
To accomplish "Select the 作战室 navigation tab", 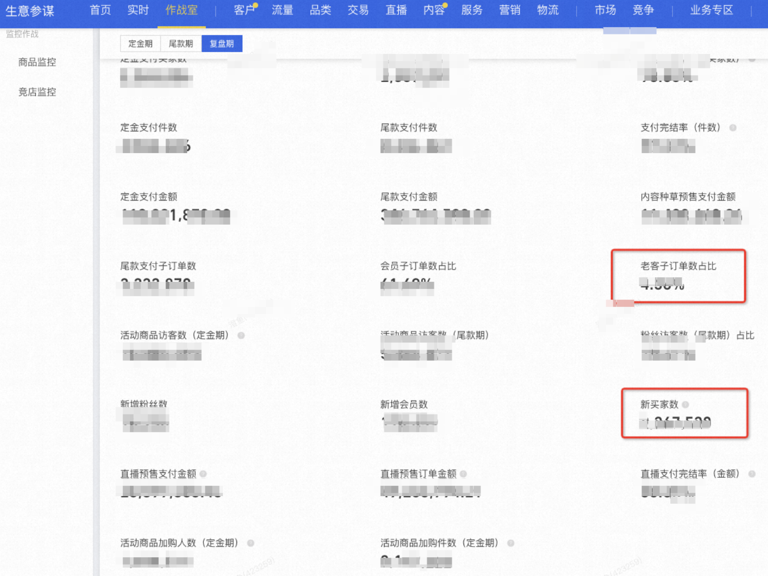I will (181, 10).
